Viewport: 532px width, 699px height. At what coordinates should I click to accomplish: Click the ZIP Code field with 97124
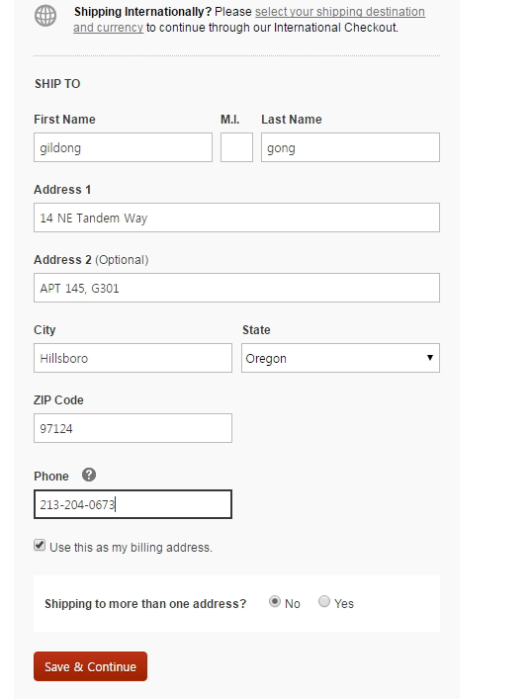pos(133,428)
